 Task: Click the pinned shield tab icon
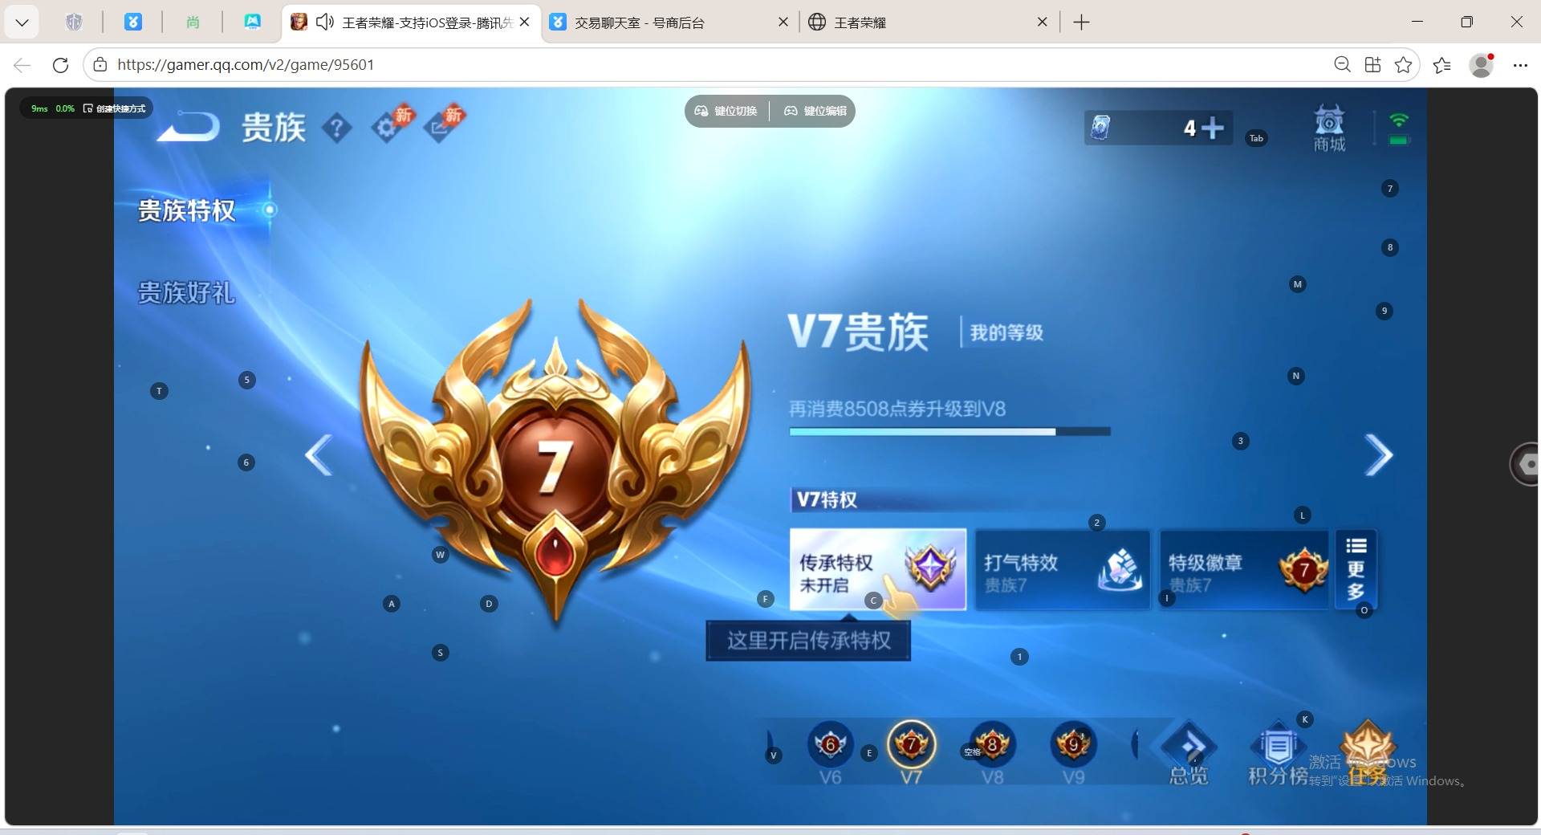(x=74, y=22)
